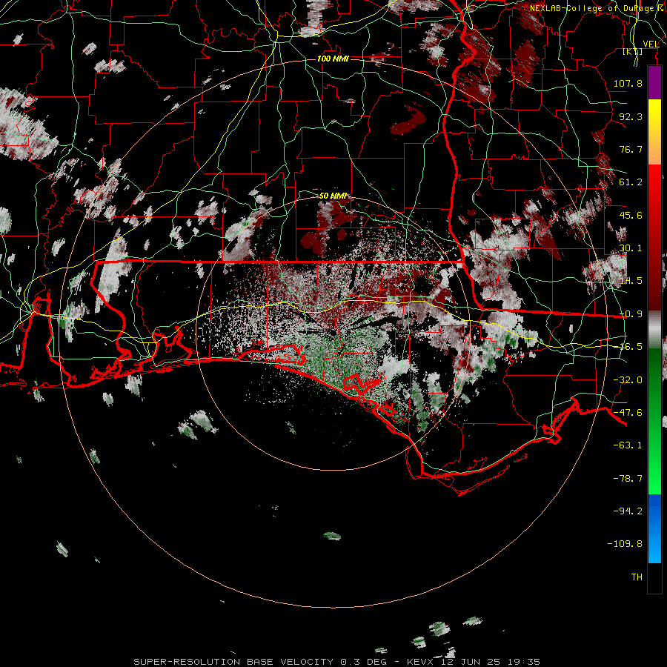Click the 107.8 scale value

click(628, 83)
